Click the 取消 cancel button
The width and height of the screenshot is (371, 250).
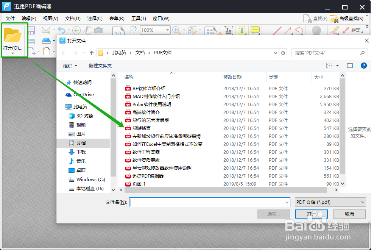coord(349,214)
